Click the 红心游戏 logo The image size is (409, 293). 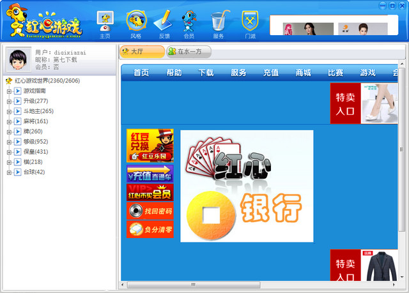click(44, 22)
